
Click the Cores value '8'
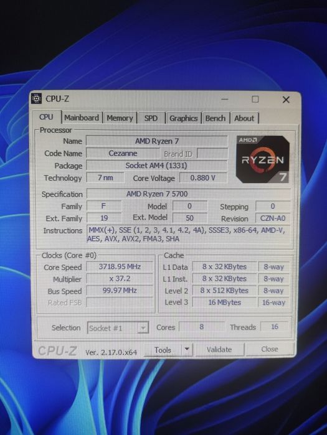tap(202, 327)
